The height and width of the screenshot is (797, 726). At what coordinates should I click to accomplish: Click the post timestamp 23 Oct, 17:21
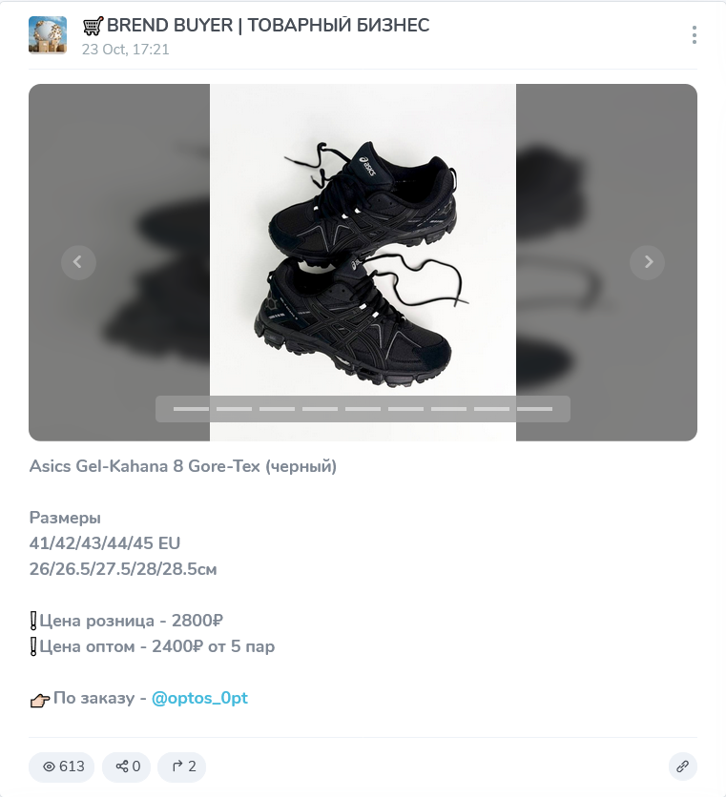(x=125, y=50)
